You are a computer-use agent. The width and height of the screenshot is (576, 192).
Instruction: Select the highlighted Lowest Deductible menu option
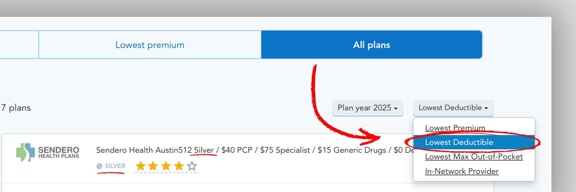459,142
